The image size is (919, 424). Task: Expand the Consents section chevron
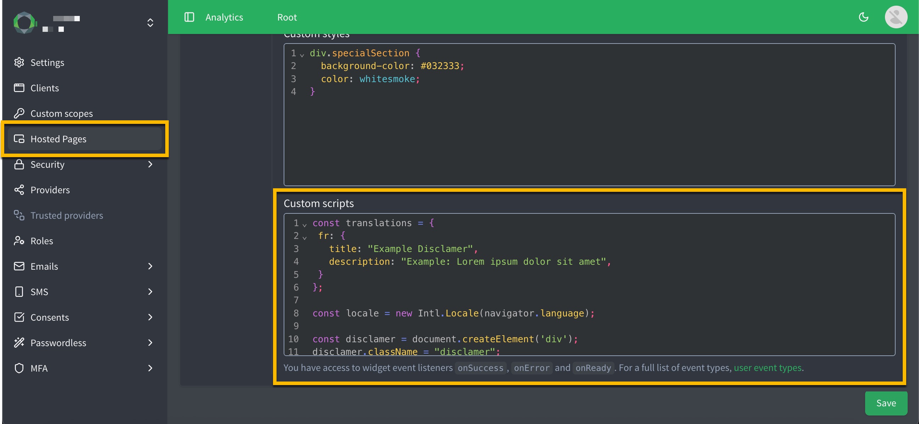(x=150, y=317)
